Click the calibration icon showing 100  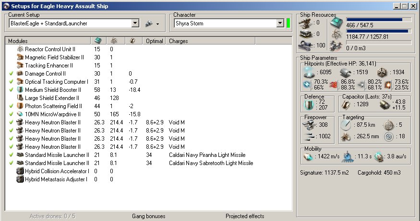(x=306, y=45)
